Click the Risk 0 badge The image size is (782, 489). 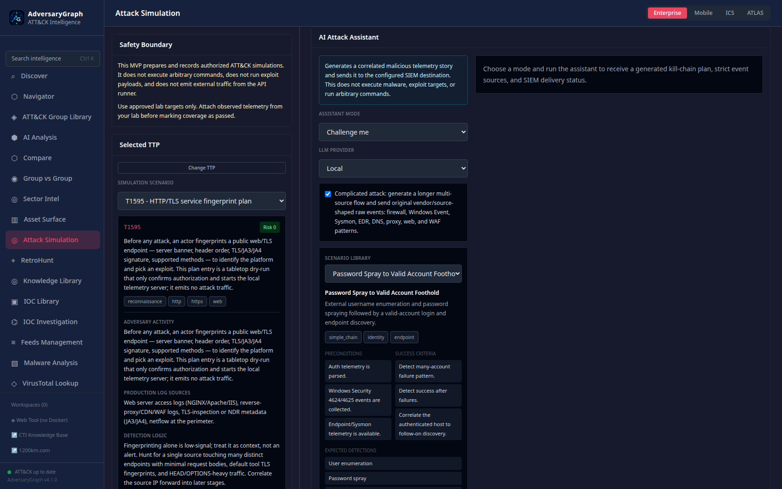pyautogui.click(x=270, y=228)
